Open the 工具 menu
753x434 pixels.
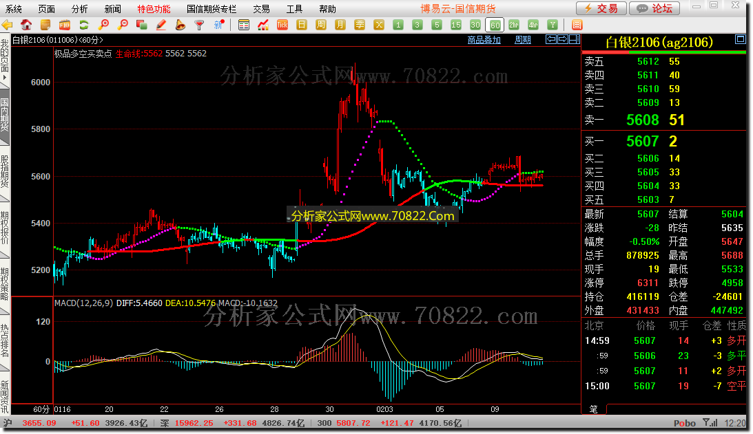click(294, 9)
